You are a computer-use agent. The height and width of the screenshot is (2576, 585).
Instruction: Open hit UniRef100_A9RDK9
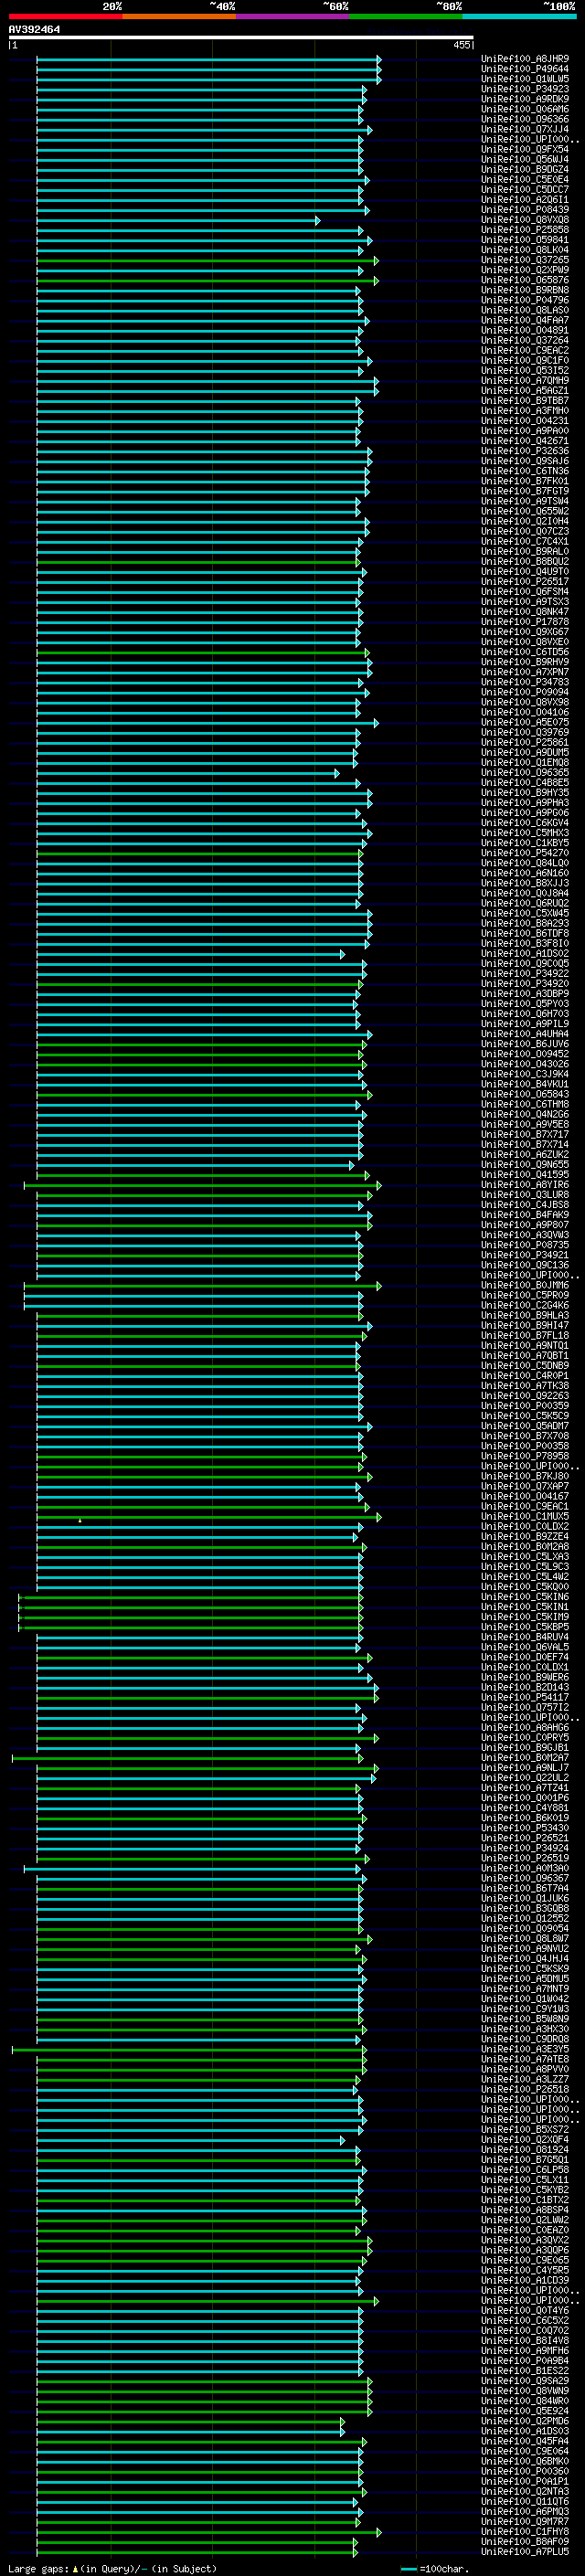tap(525, 99)
